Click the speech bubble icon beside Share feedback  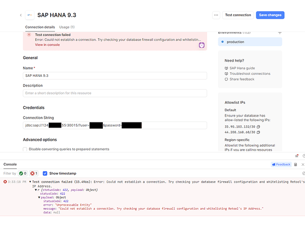pos(226,79)
